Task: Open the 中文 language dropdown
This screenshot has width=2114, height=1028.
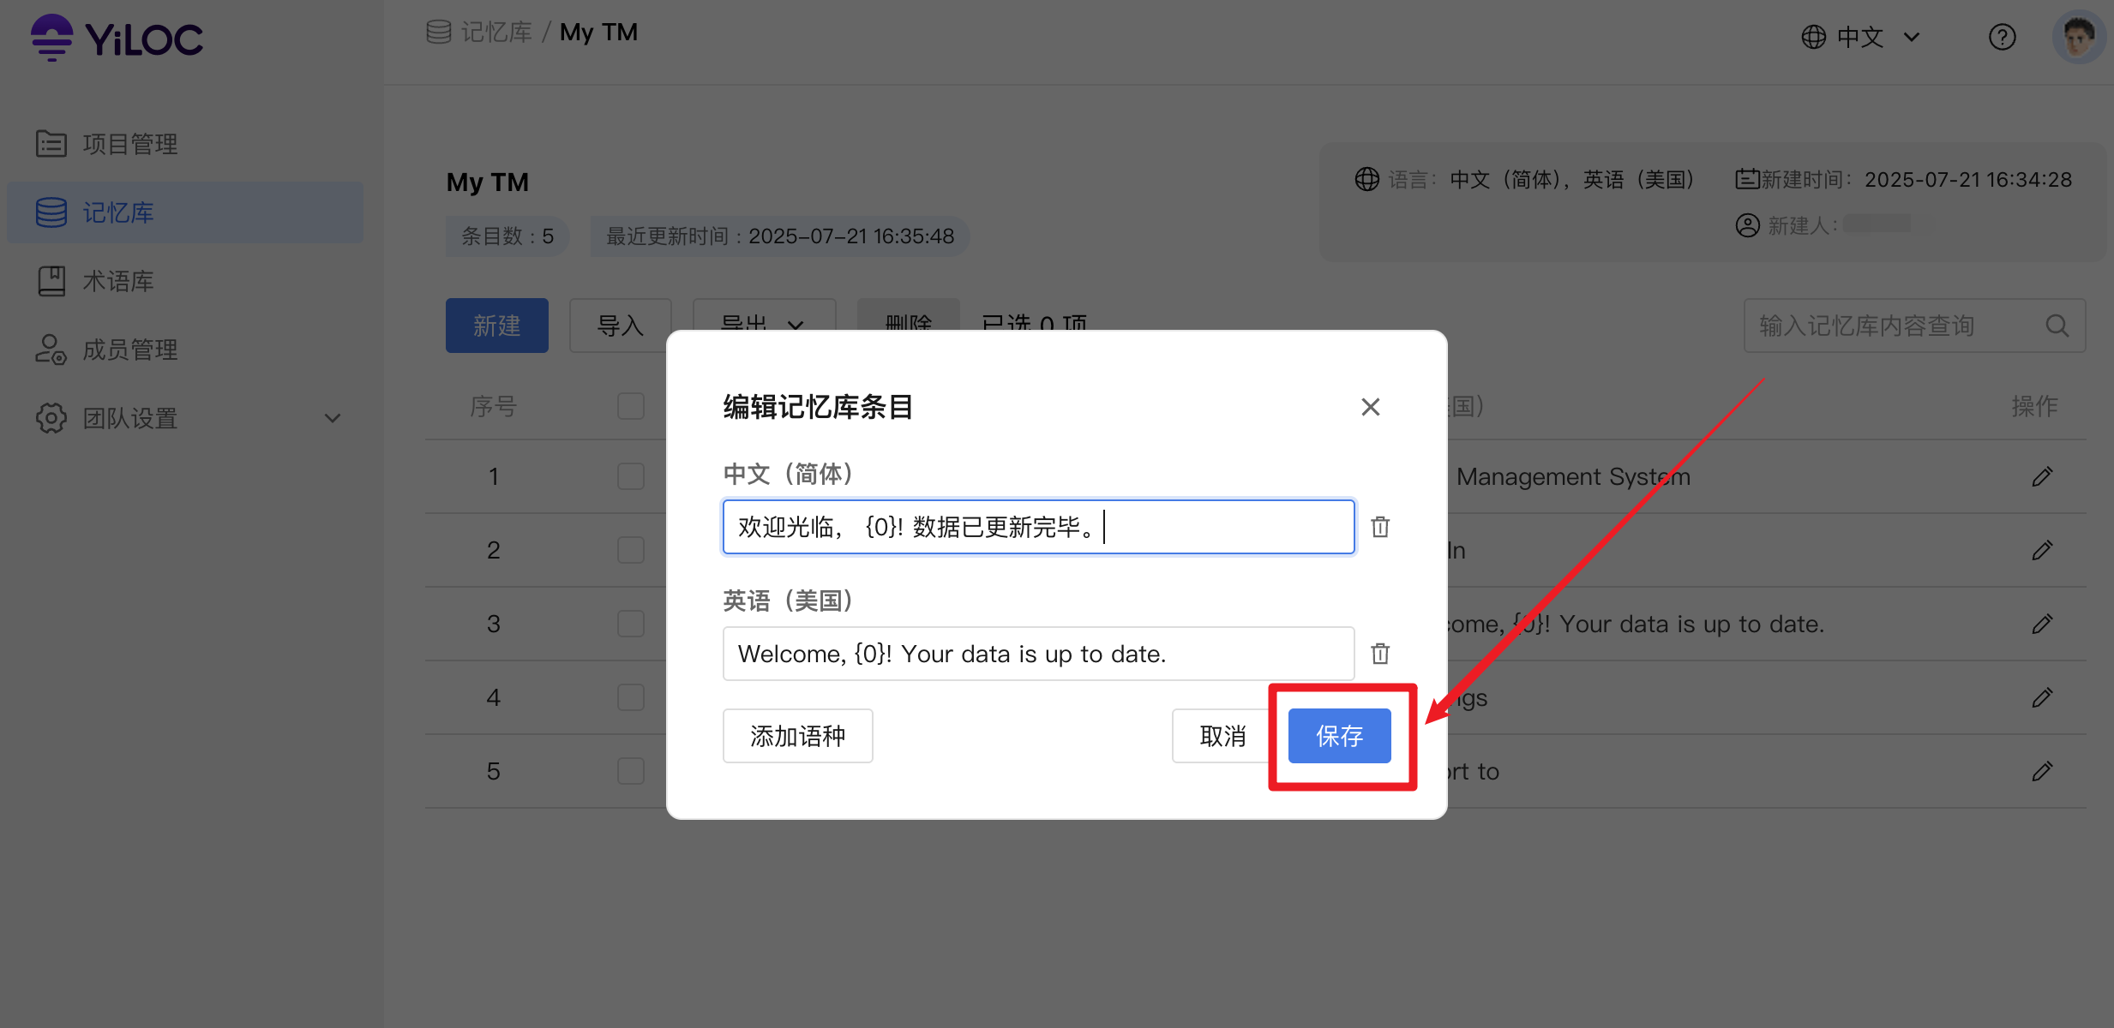Action: click(1860, 37)
